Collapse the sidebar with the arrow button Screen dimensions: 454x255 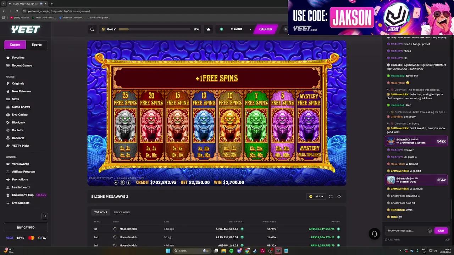click(44, 216)
